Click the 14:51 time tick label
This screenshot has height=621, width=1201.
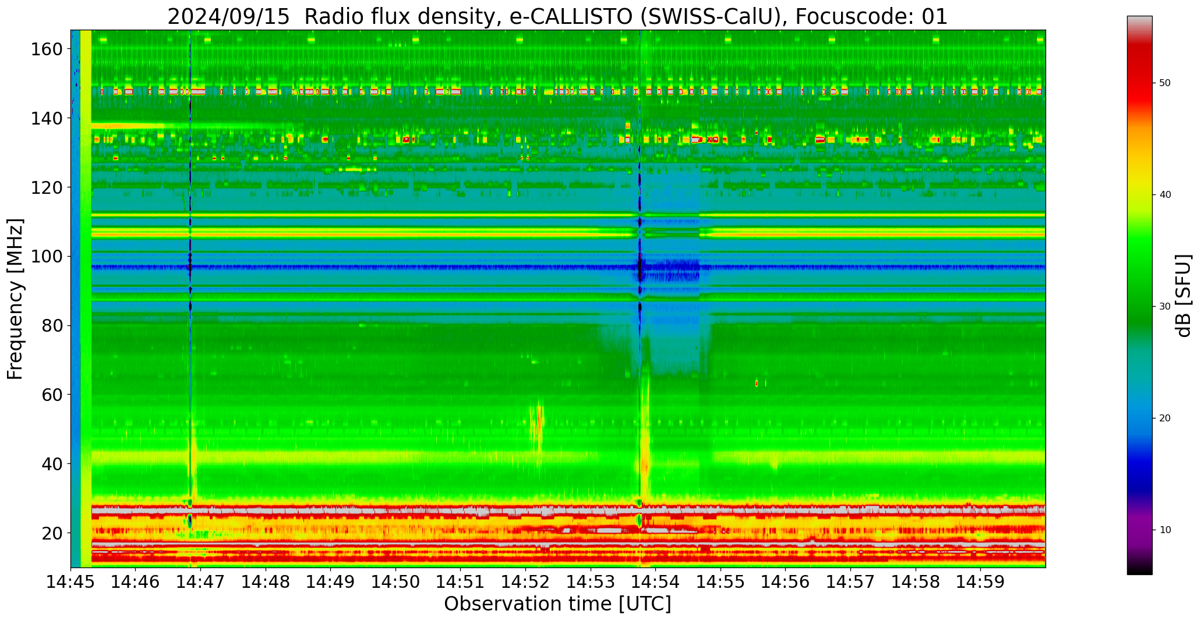[461, 581]
